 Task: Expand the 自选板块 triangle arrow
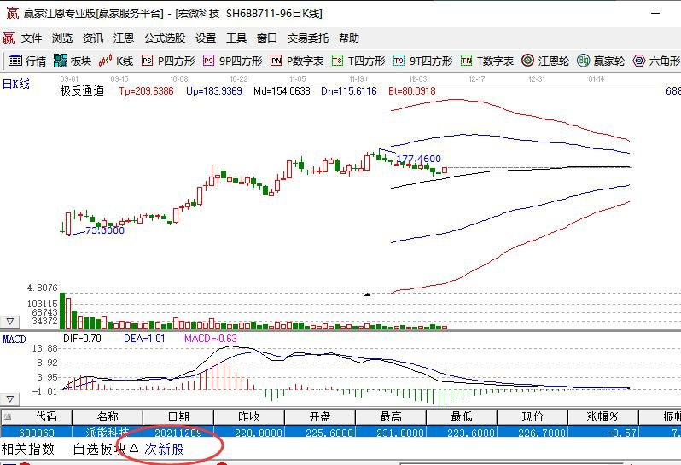coord(134,447)
